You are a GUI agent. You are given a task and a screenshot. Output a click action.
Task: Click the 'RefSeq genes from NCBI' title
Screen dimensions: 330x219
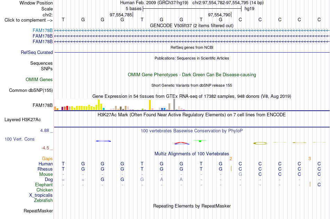pyautogui.click(x=192, y=47)
